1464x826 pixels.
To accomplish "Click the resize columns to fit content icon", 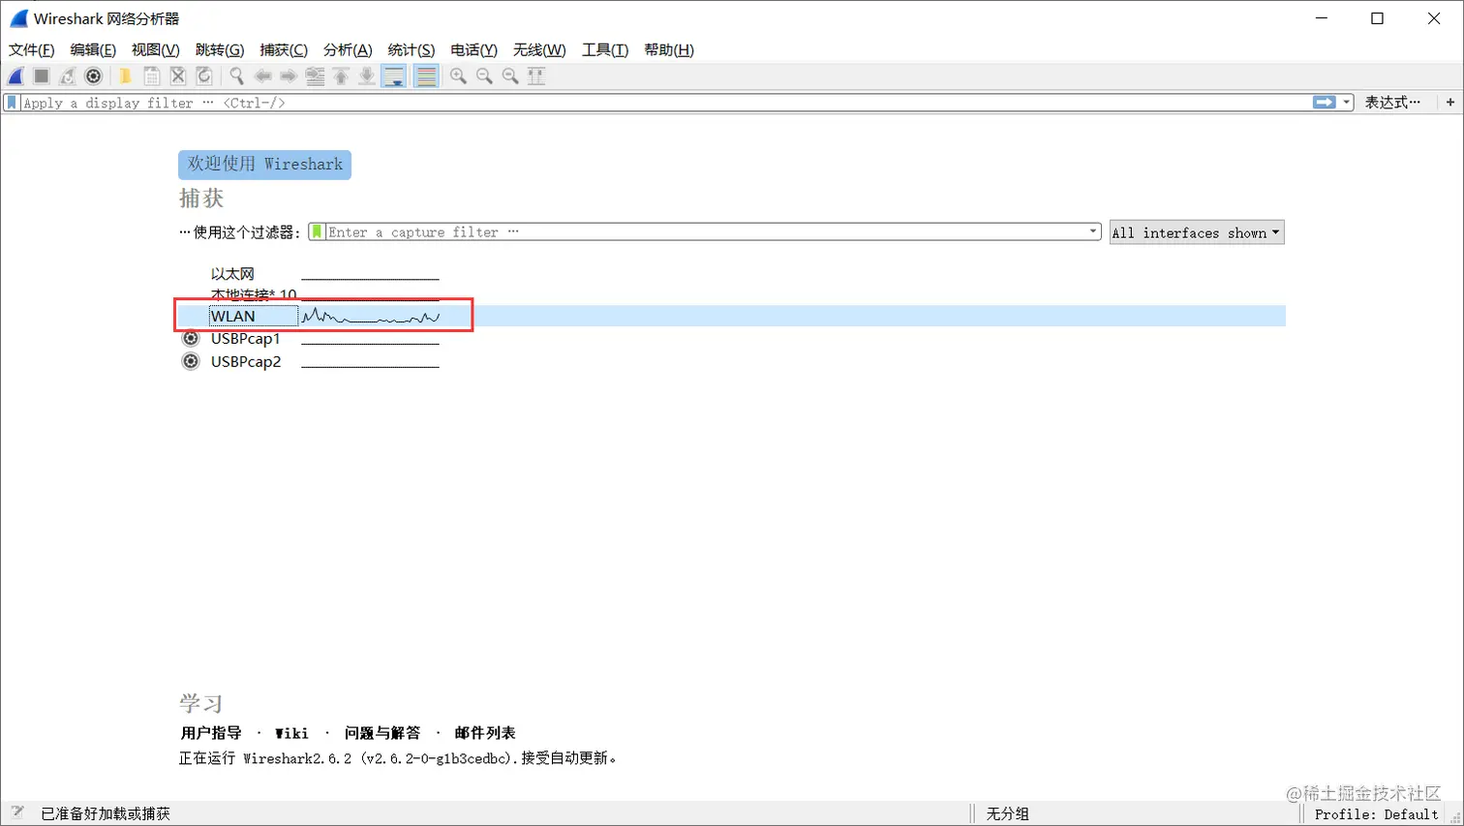I will [x=536, y=76].
